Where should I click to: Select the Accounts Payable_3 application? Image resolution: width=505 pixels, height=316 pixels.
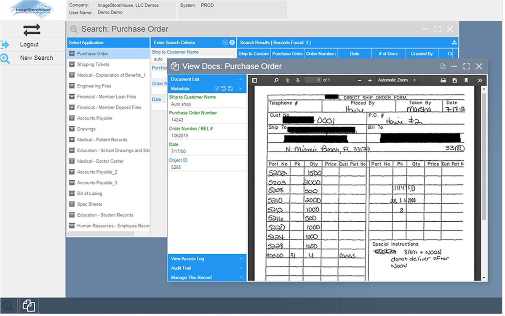(x=109, y=183)
